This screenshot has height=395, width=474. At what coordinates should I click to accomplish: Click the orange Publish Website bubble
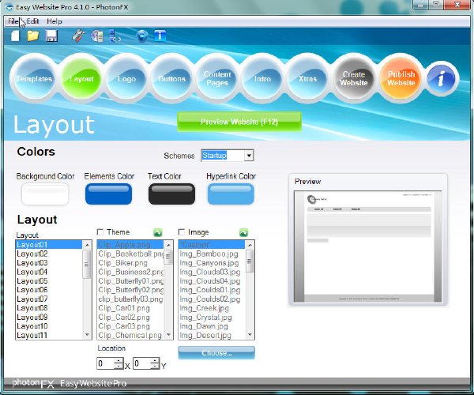click(x=401, y=78)
